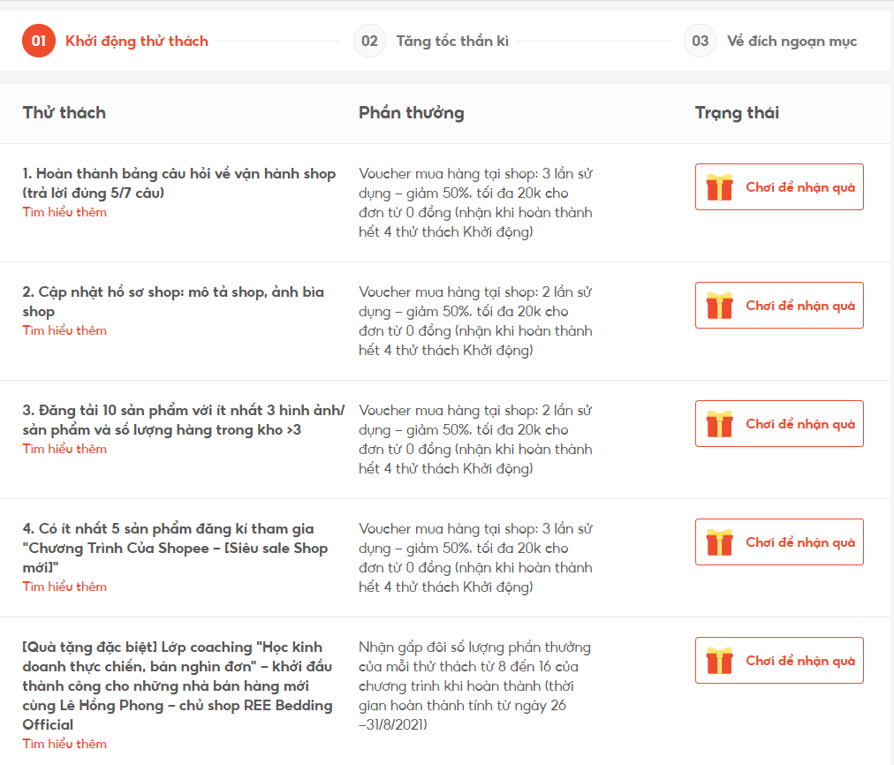Switch to Tăng tốc thần kì tab
Image resolution: width=894 pixels, height=765 pixels.
(x=451, y=41)
